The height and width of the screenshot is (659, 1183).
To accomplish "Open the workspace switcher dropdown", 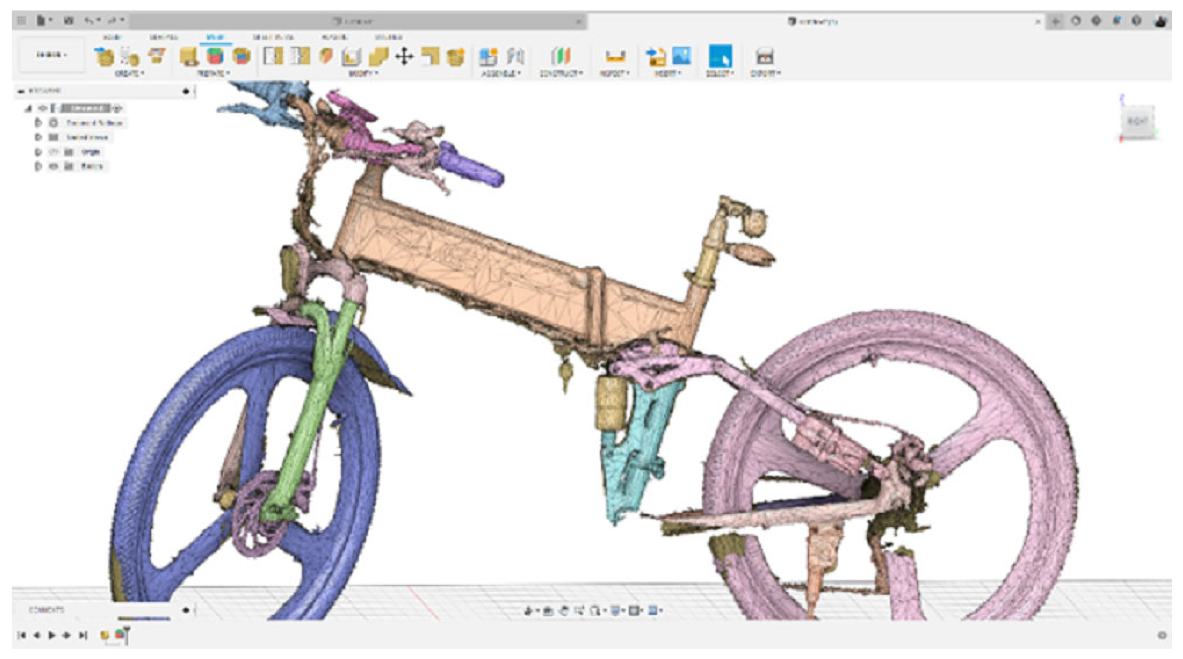I will point(51,55).
